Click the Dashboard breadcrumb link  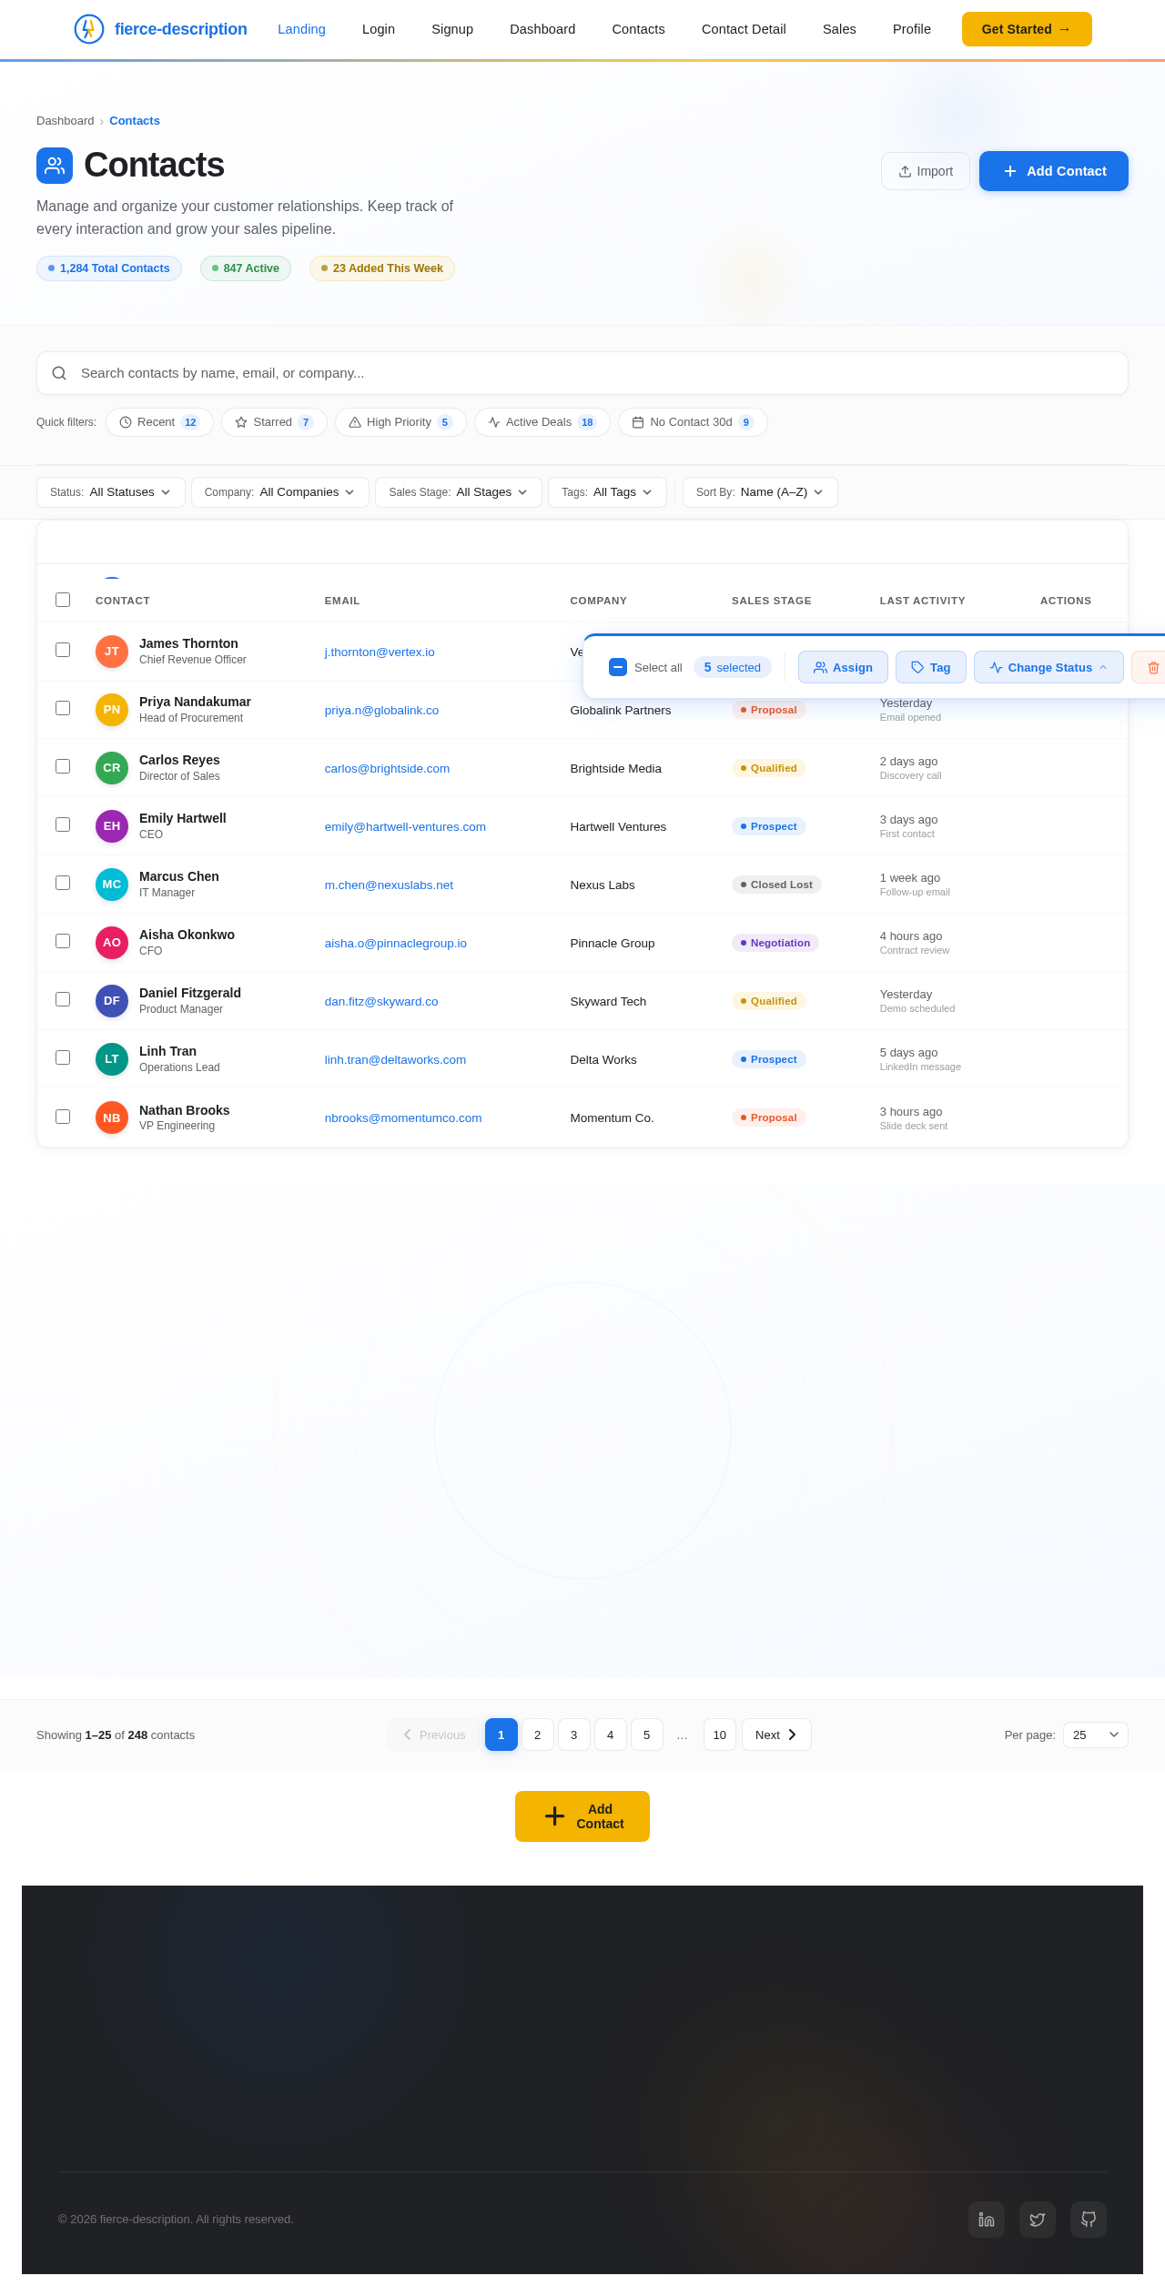coord(66,121)
